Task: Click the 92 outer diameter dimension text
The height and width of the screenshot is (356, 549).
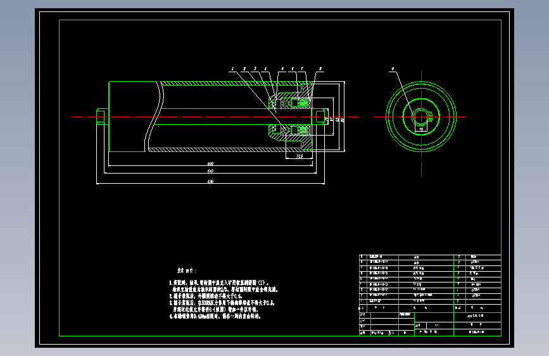Action: point(343,120)
